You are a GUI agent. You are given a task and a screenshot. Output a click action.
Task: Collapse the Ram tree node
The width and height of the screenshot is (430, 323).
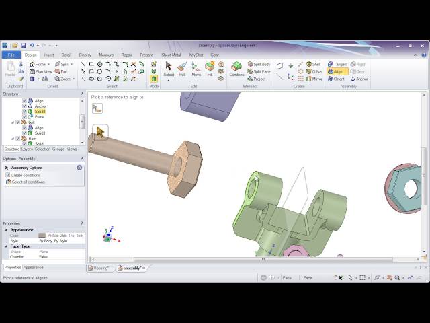click(x=13, y=139)
